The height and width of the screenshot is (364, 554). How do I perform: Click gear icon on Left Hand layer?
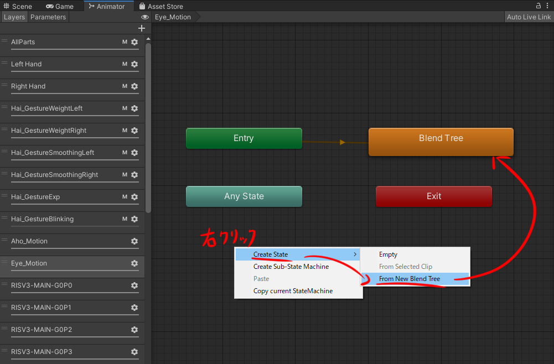pos(134,64)
